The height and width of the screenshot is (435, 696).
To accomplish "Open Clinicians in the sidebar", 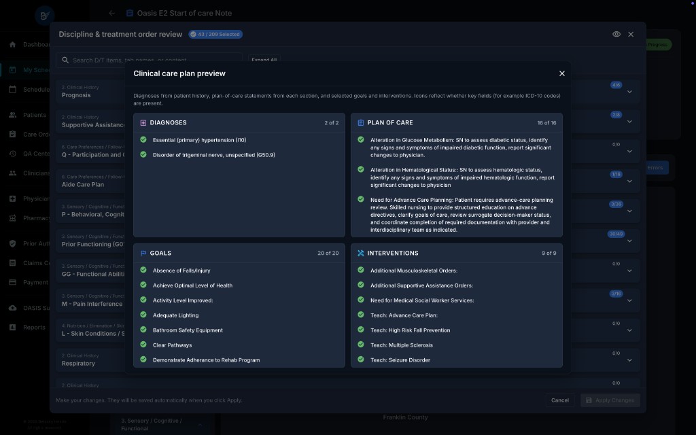I will [x=29, y=173].
